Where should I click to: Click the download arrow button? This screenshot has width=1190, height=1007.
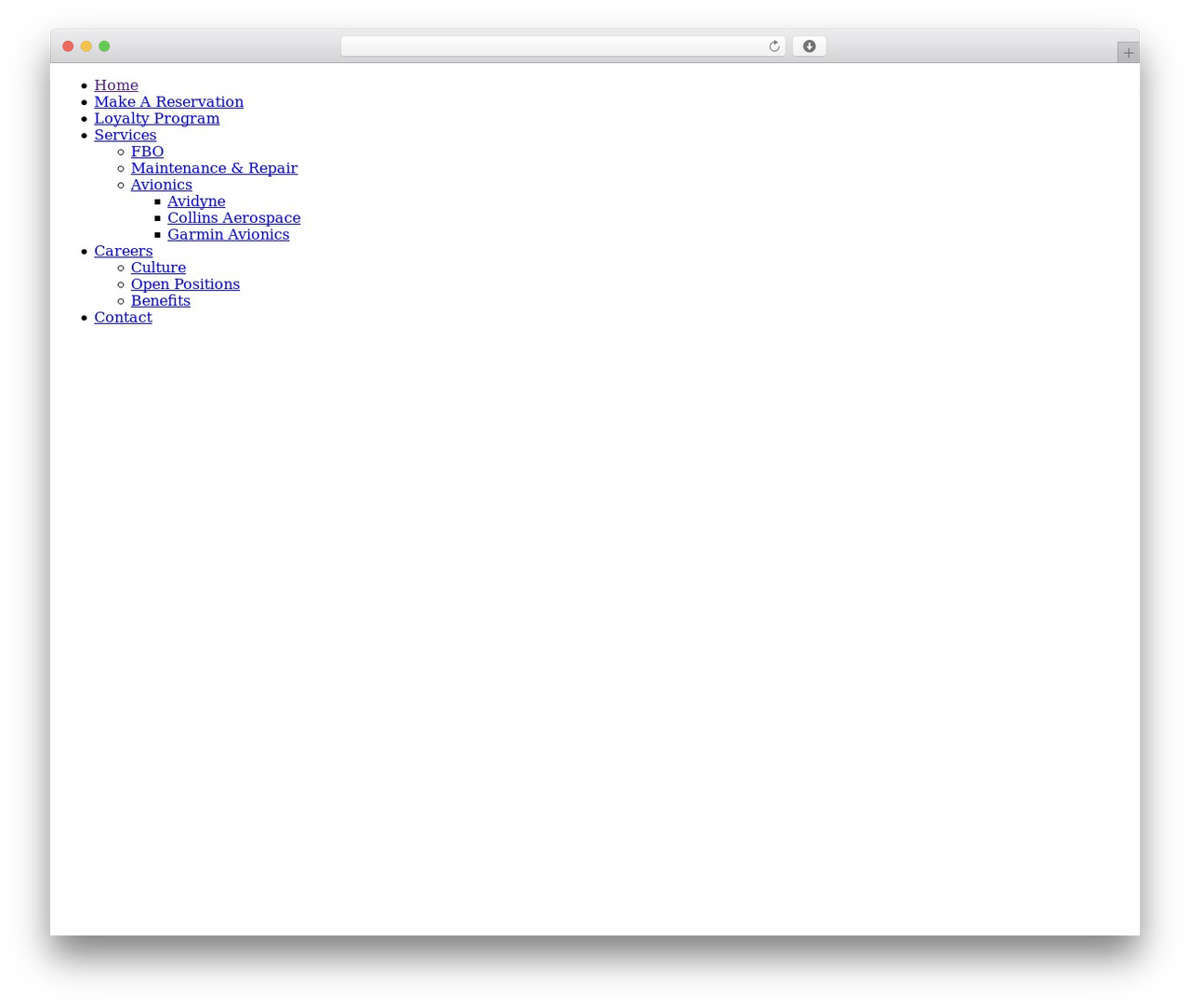(x=809, y=46)
